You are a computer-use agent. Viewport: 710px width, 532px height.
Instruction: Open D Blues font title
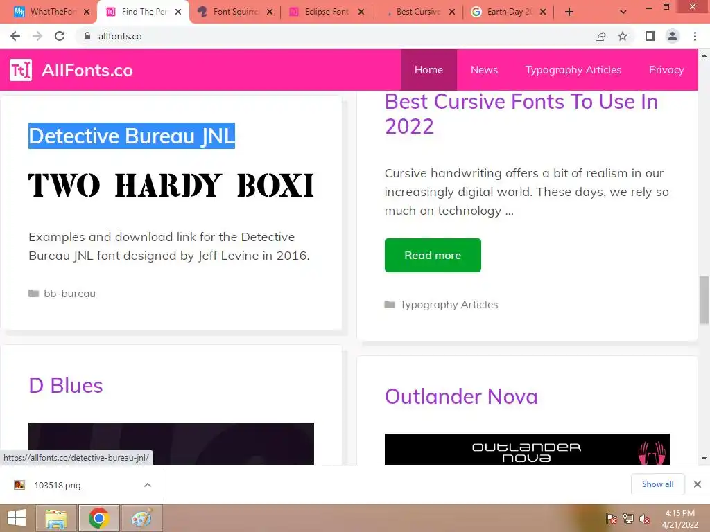[x=66, y=385]
